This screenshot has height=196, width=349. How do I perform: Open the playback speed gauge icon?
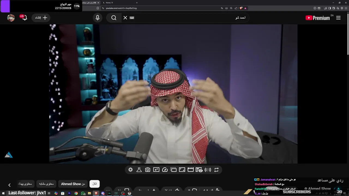tap(165, 170)
